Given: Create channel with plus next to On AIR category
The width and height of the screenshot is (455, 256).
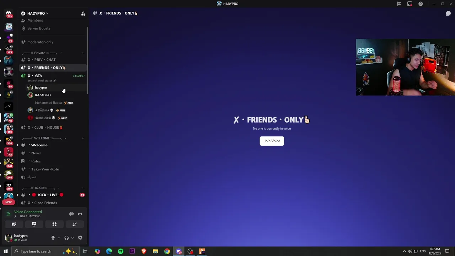Looking at the screenshot, I should [83, 188].
